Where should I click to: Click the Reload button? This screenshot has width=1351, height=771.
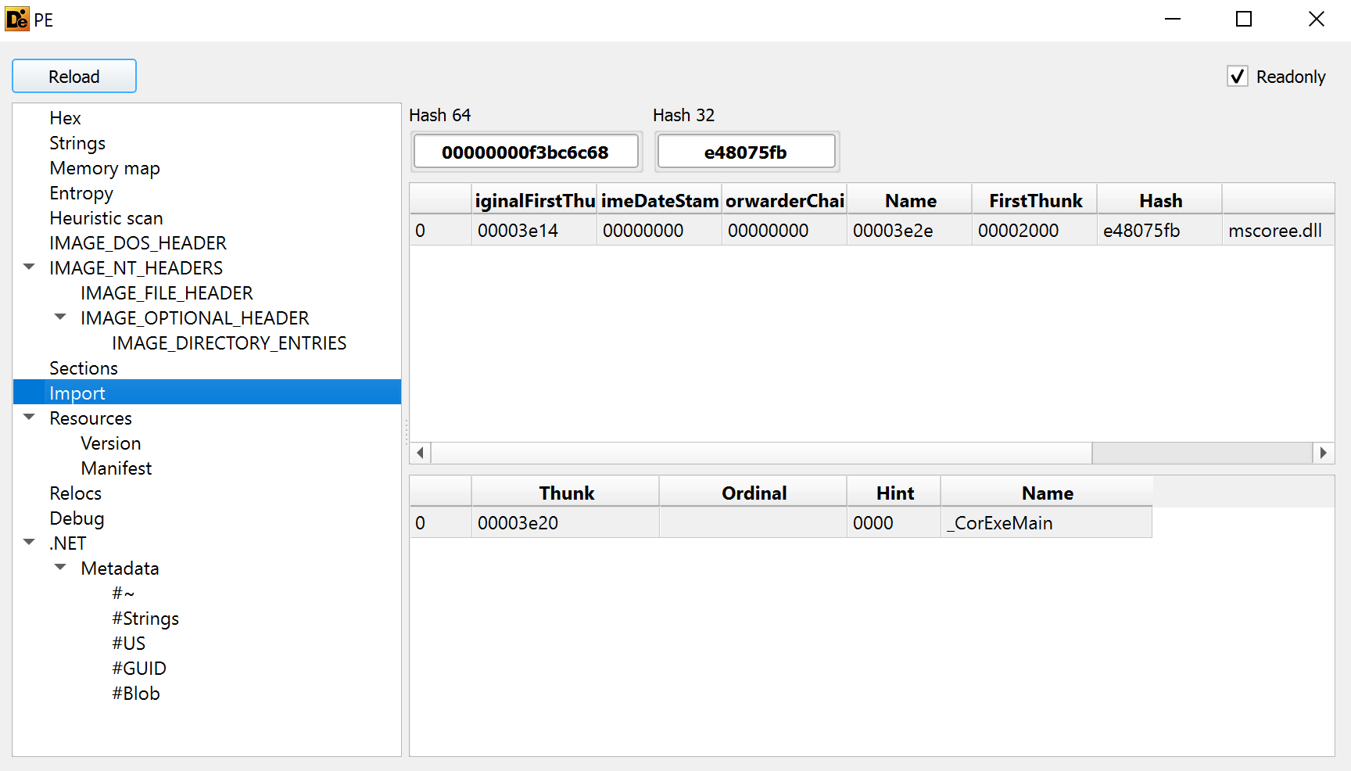point(73,76)
